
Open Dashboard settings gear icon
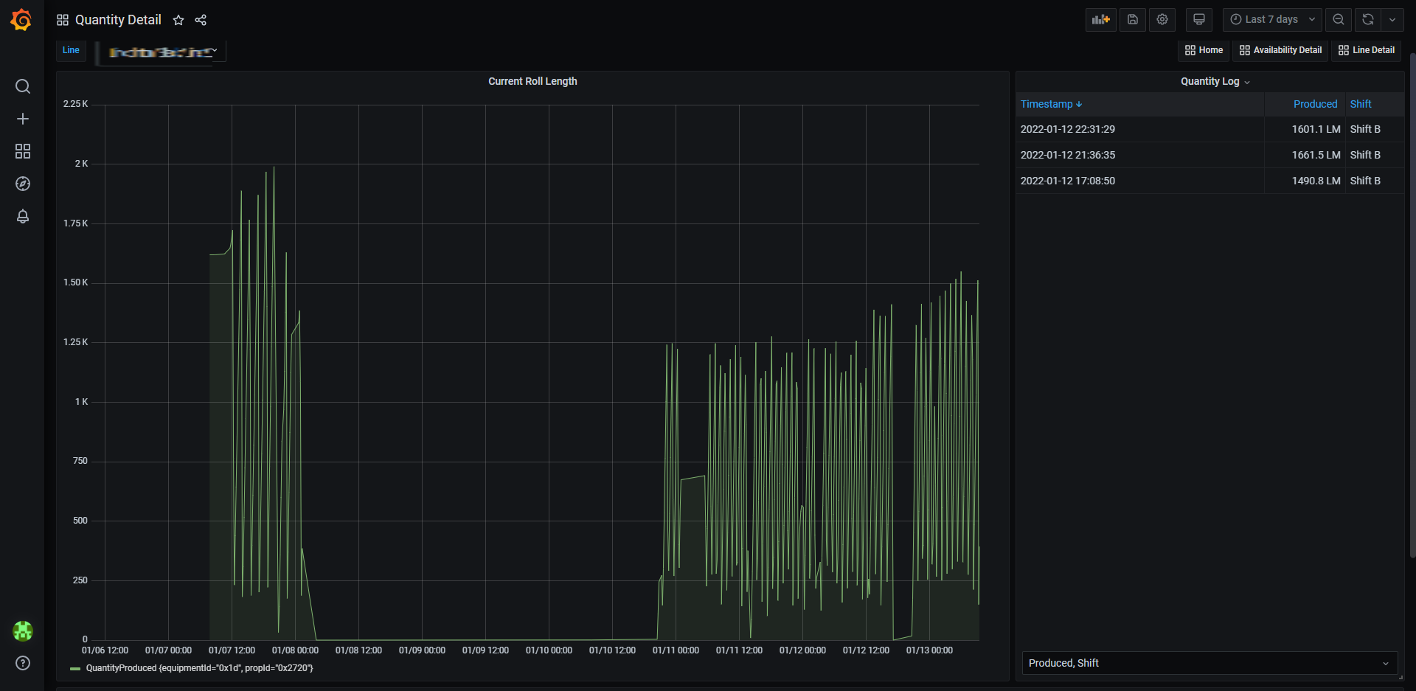(1162, 20)
